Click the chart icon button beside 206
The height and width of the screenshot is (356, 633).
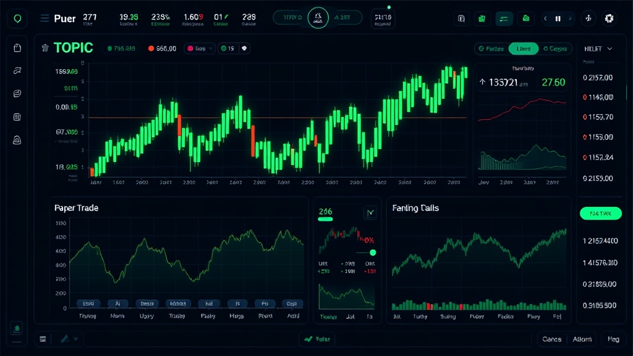click(x=370, y=213)
